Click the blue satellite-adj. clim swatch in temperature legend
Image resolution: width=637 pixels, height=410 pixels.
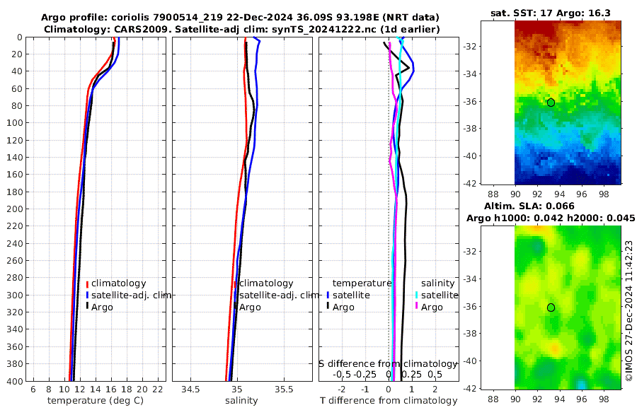(87, 295)
